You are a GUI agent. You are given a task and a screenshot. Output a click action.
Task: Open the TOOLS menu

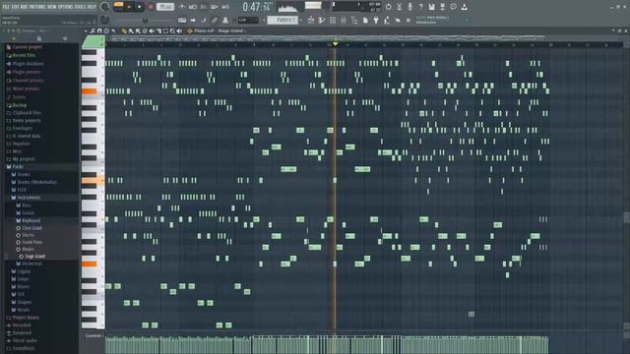[x=80, y=7]
